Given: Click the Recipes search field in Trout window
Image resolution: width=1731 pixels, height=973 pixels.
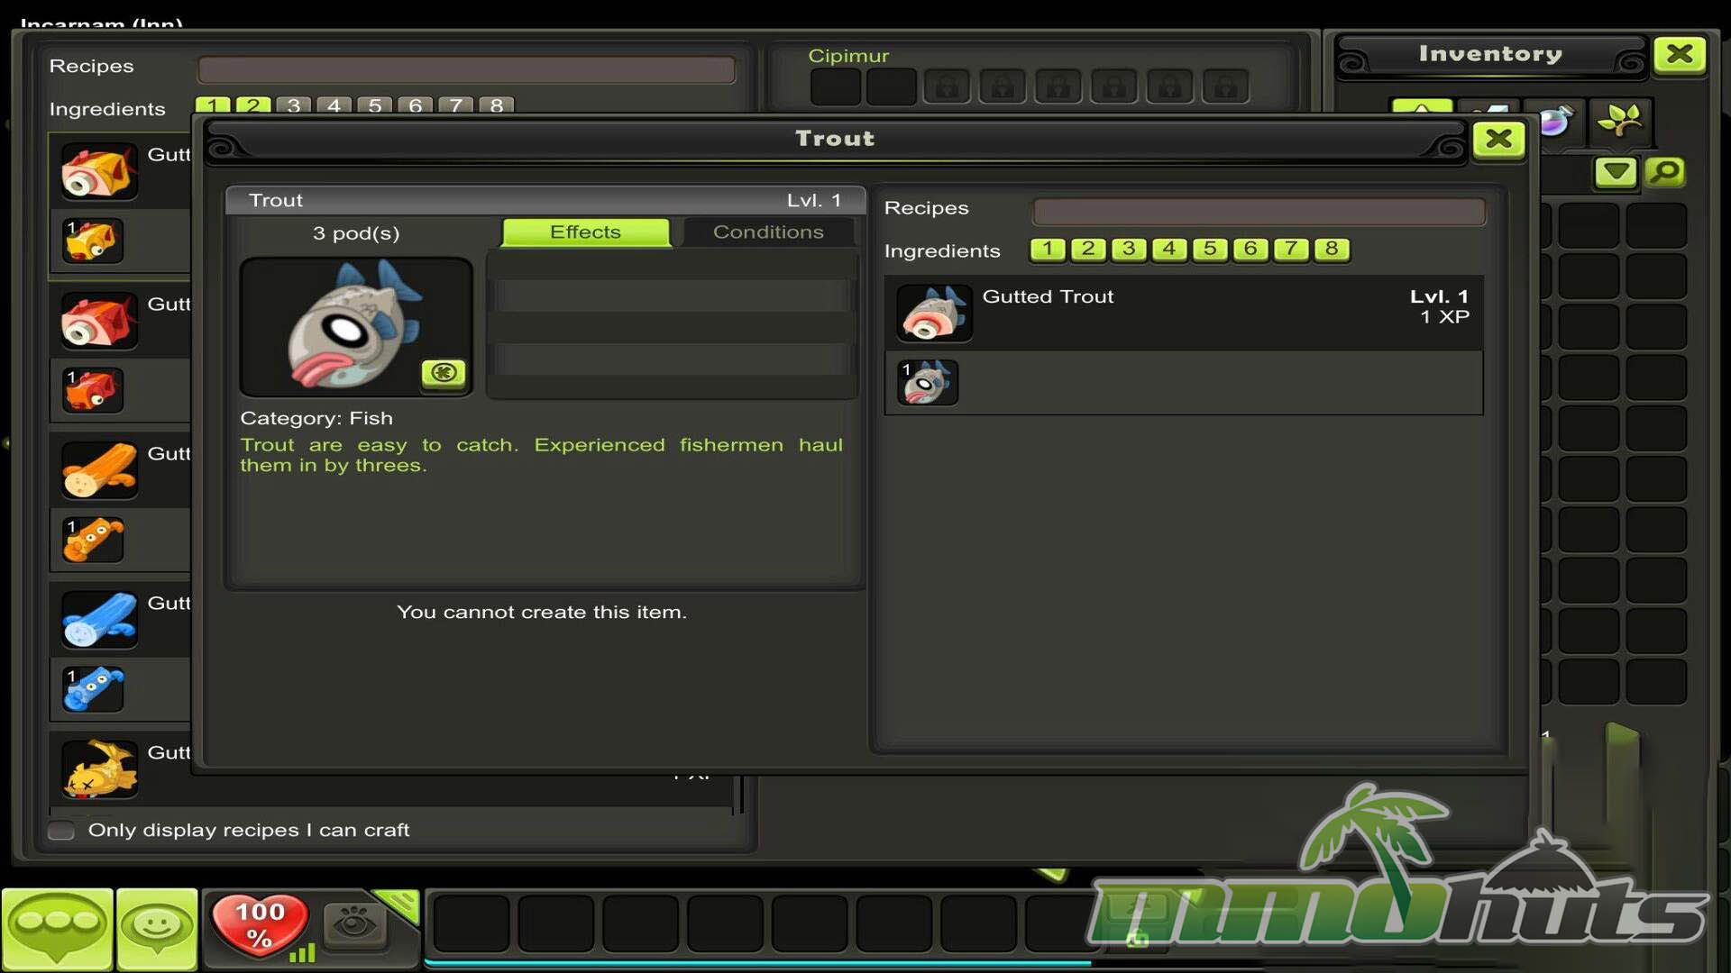Looking at the screenshot, I should click(x=1258, y=212).
